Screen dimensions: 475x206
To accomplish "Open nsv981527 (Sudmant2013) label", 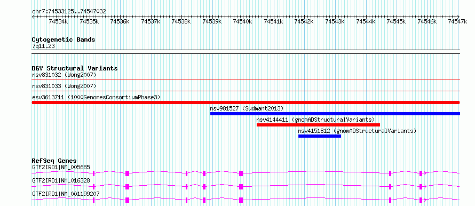I will click(x=247, y=108).
